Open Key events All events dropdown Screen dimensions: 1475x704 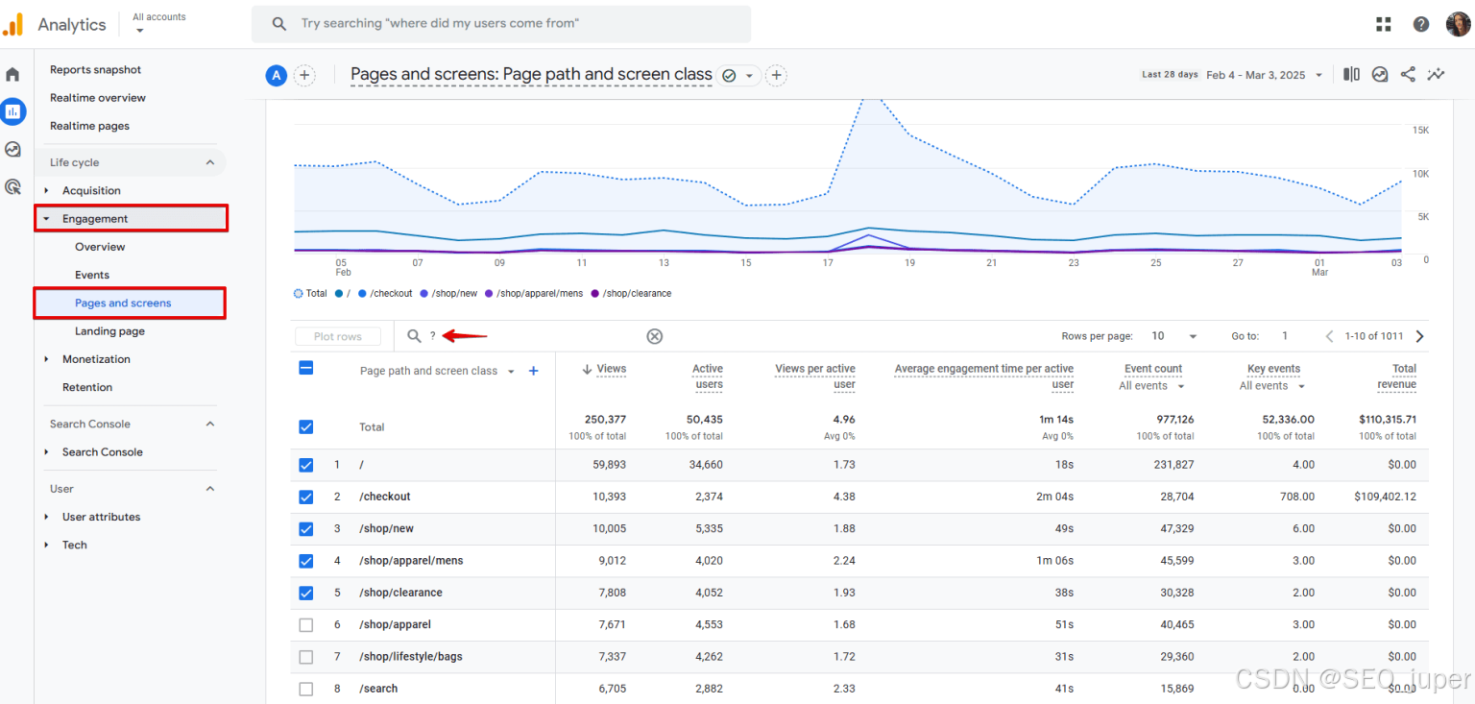[1272, 386]
